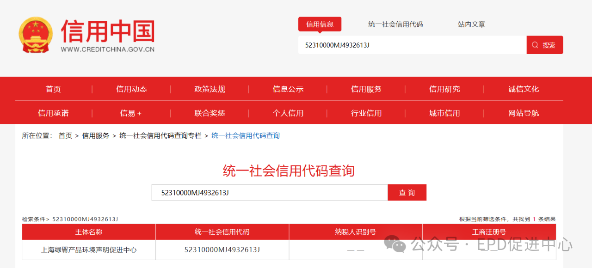The width and height of the screenshot is (592, 268).
Task: Click 统一社会信用代码查询专栏 breadcrumb link
Action: (x=160, y=135)
